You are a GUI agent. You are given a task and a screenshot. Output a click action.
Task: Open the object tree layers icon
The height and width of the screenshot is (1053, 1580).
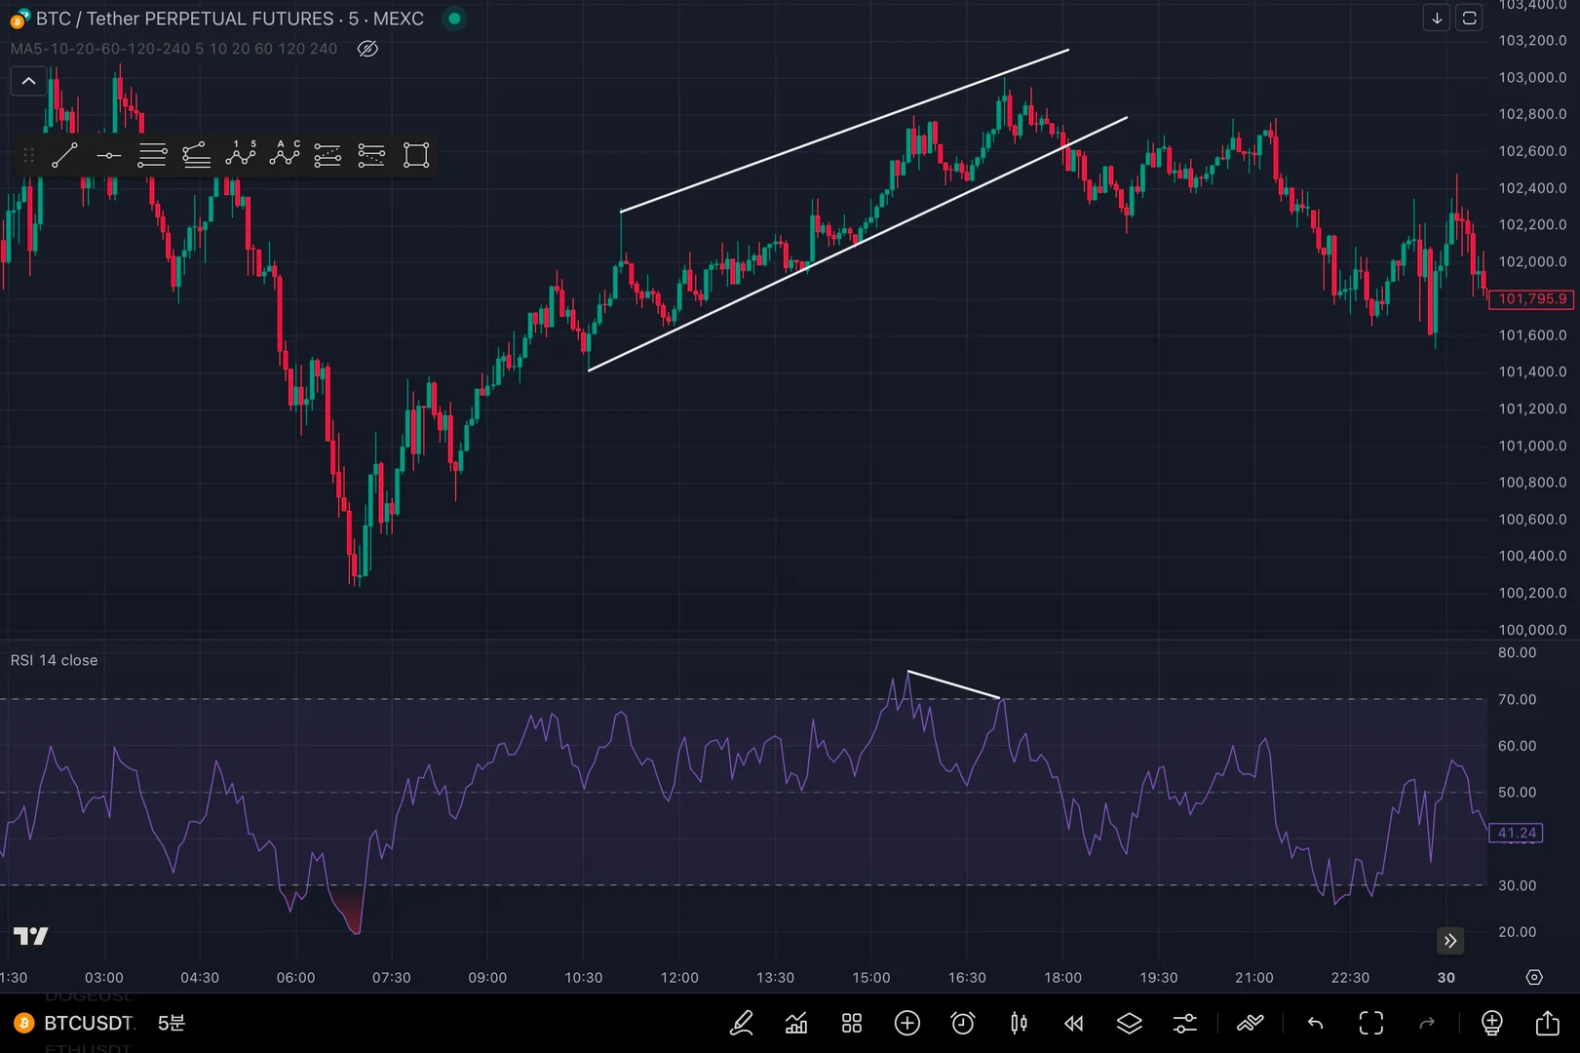point(1130,1023)
